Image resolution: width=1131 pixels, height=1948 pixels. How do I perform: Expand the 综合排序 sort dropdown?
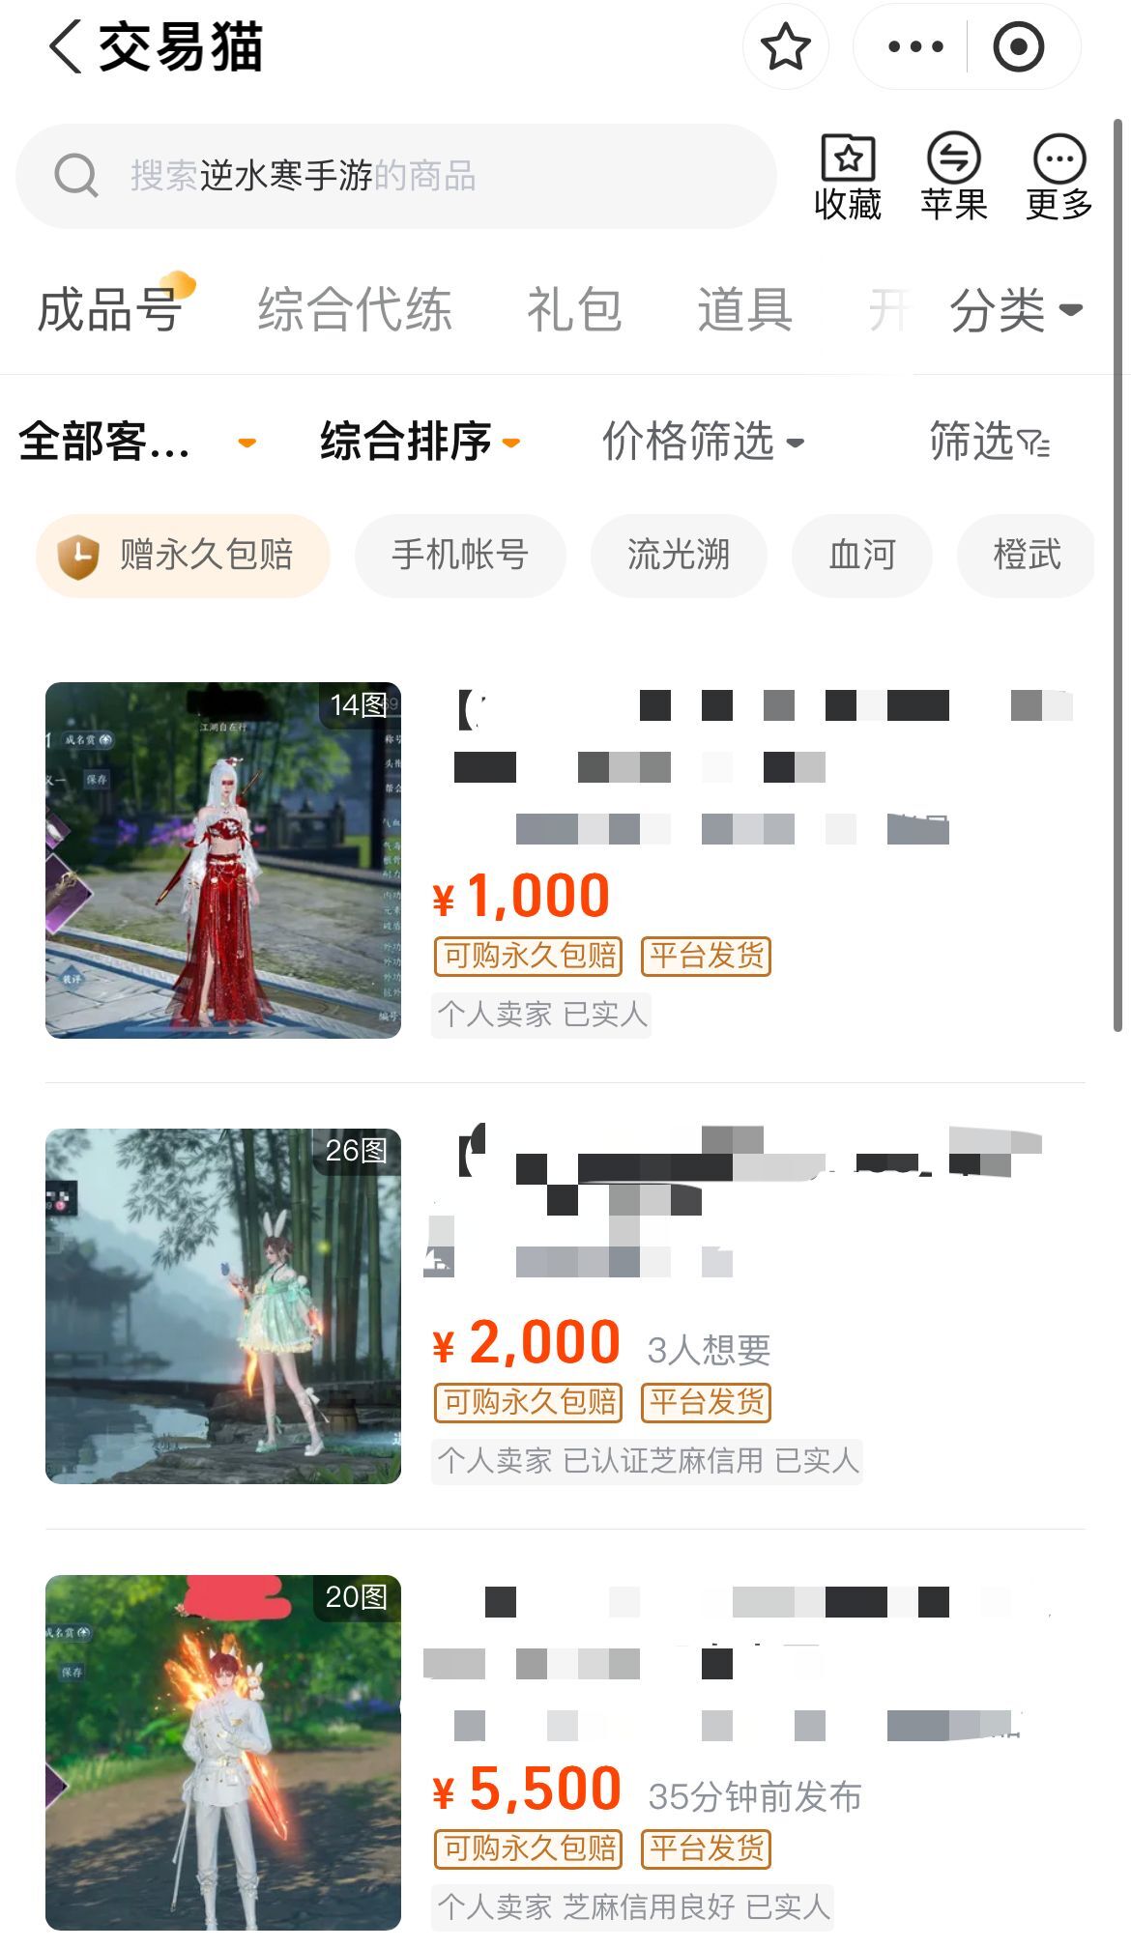pyautogui.click(x=420, y=442)
